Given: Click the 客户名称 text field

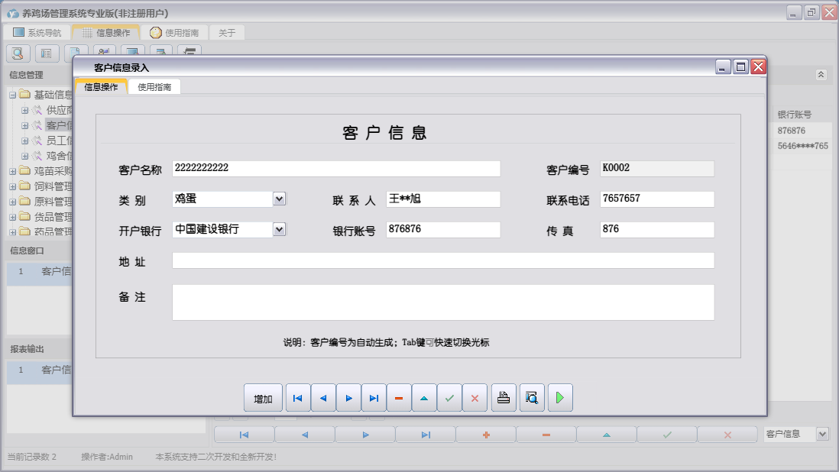Looking at the screenshot, I should click(x=336, y=168).
